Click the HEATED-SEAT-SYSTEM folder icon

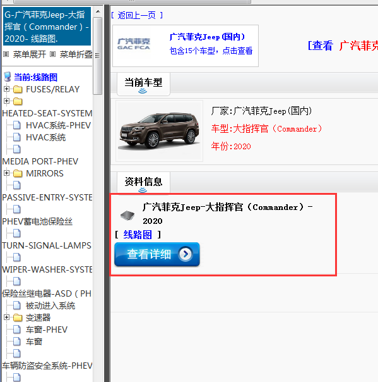(18, 101)
